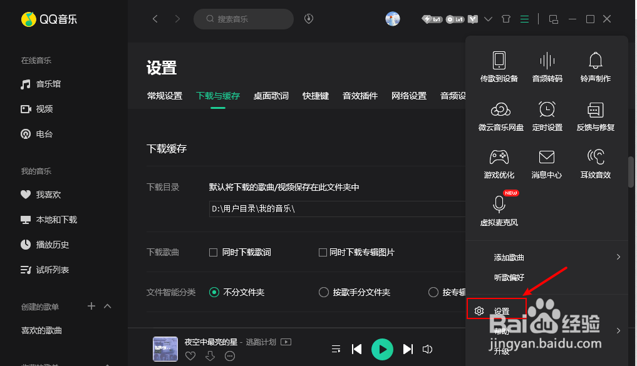Click the 听歌识曲 recognition icon beside search

(x=308, y=19)
